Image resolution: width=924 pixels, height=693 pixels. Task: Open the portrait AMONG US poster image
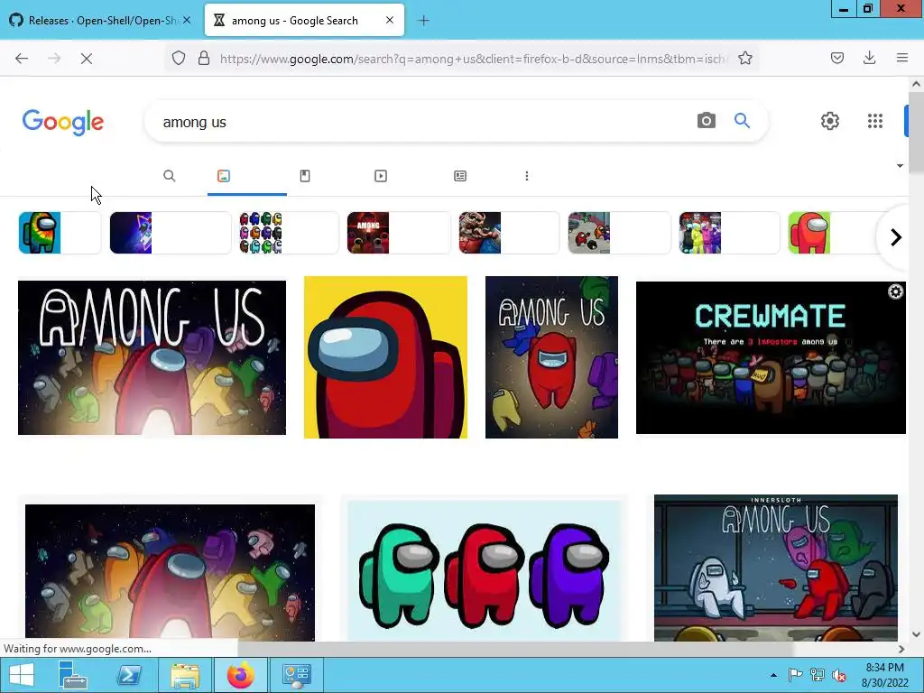tap(551, 357)
